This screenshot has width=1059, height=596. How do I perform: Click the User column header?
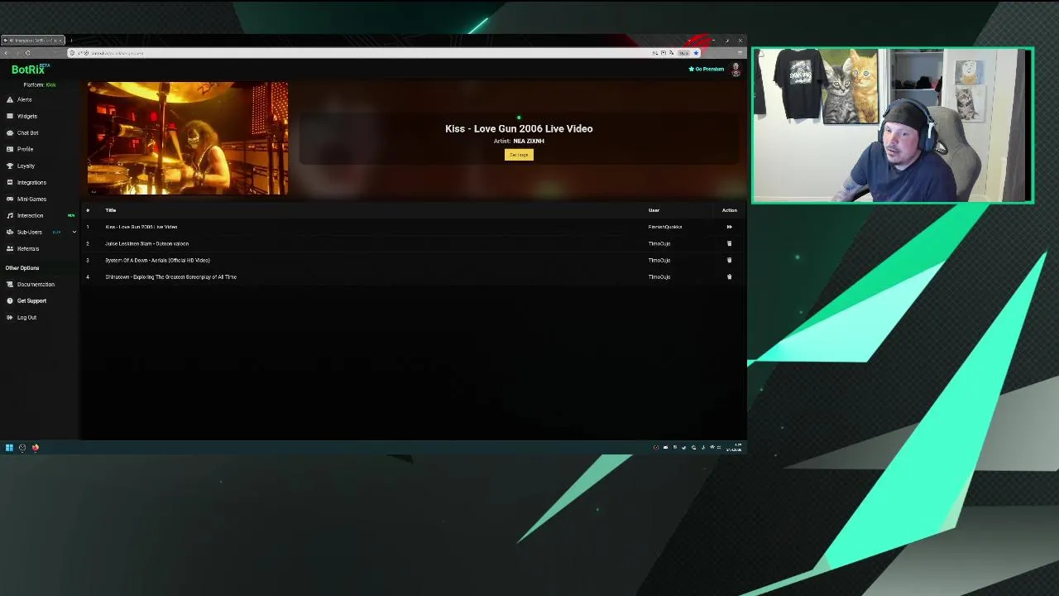coord(654,210)
